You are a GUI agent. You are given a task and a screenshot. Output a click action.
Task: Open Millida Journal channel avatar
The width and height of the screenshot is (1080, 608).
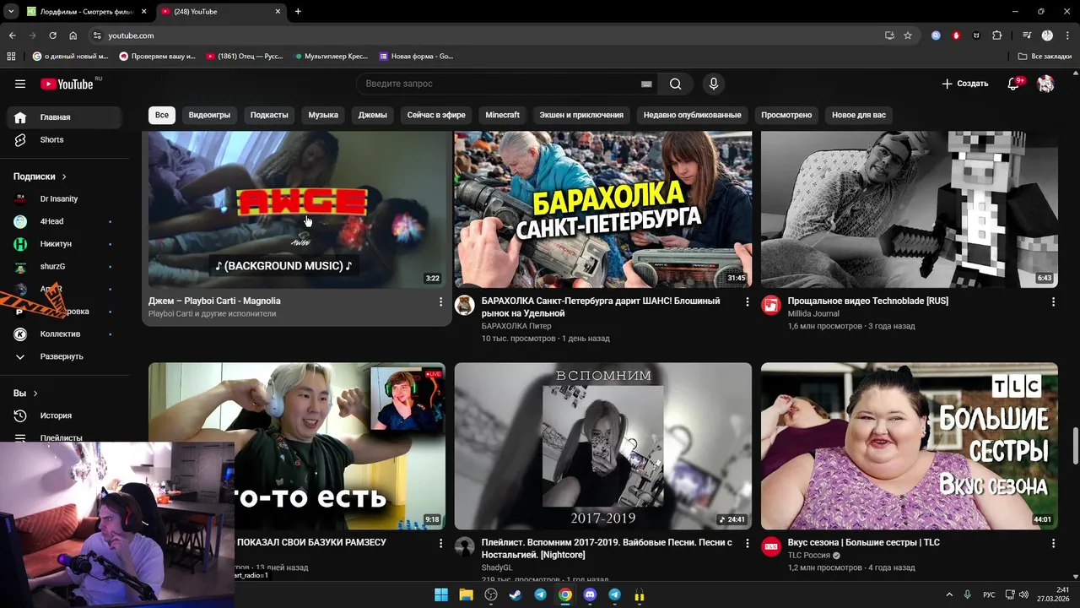coord(771,305)
